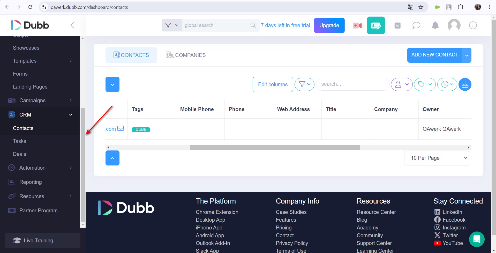Open the unsubscribed status filter dropdown
The image size is (496, 253).
coord(447,84)
